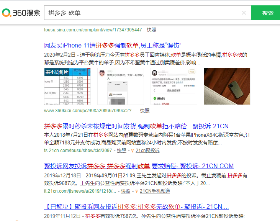
Task: Open the 21cn聚投诉 source link
Action: tap(147, 151)
